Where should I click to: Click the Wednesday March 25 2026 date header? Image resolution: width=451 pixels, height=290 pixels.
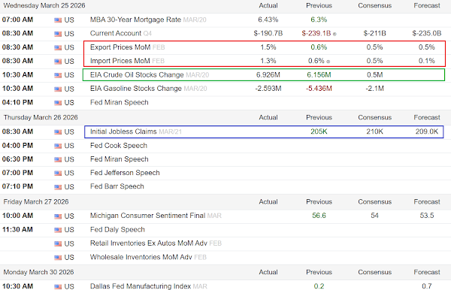click(44, 5)
